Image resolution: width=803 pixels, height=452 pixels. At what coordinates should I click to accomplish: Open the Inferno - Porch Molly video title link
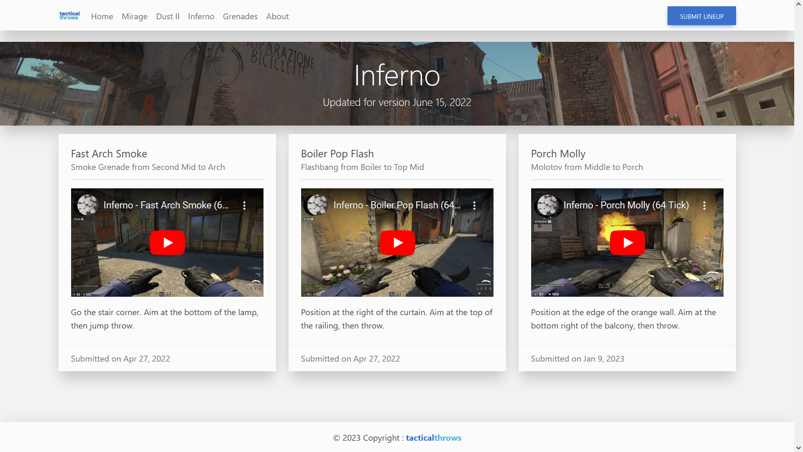coord(626,205)
